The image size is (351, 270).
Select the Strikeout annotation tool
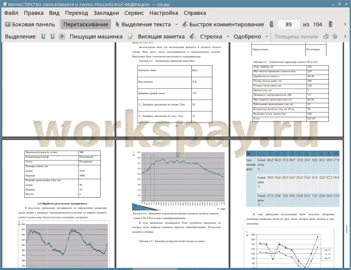click(62, 37)
